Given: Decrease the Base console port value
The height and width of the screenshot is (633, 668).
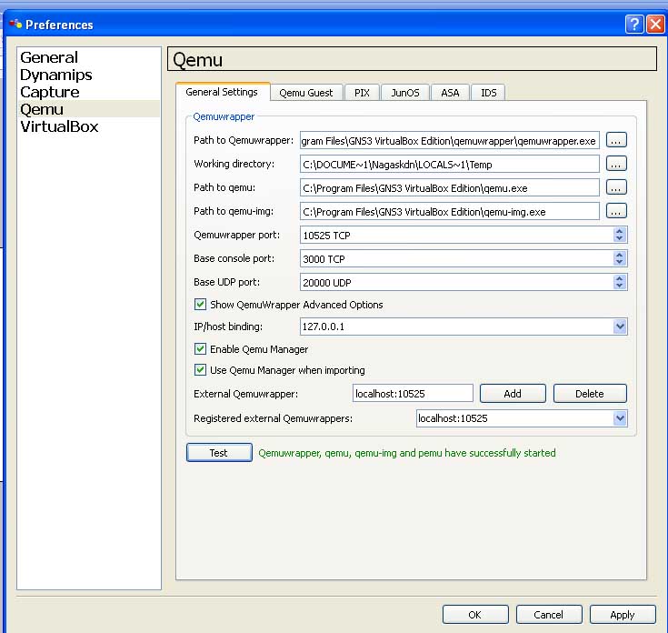Looking at the screenshot, I should click(x=620, y=262).
